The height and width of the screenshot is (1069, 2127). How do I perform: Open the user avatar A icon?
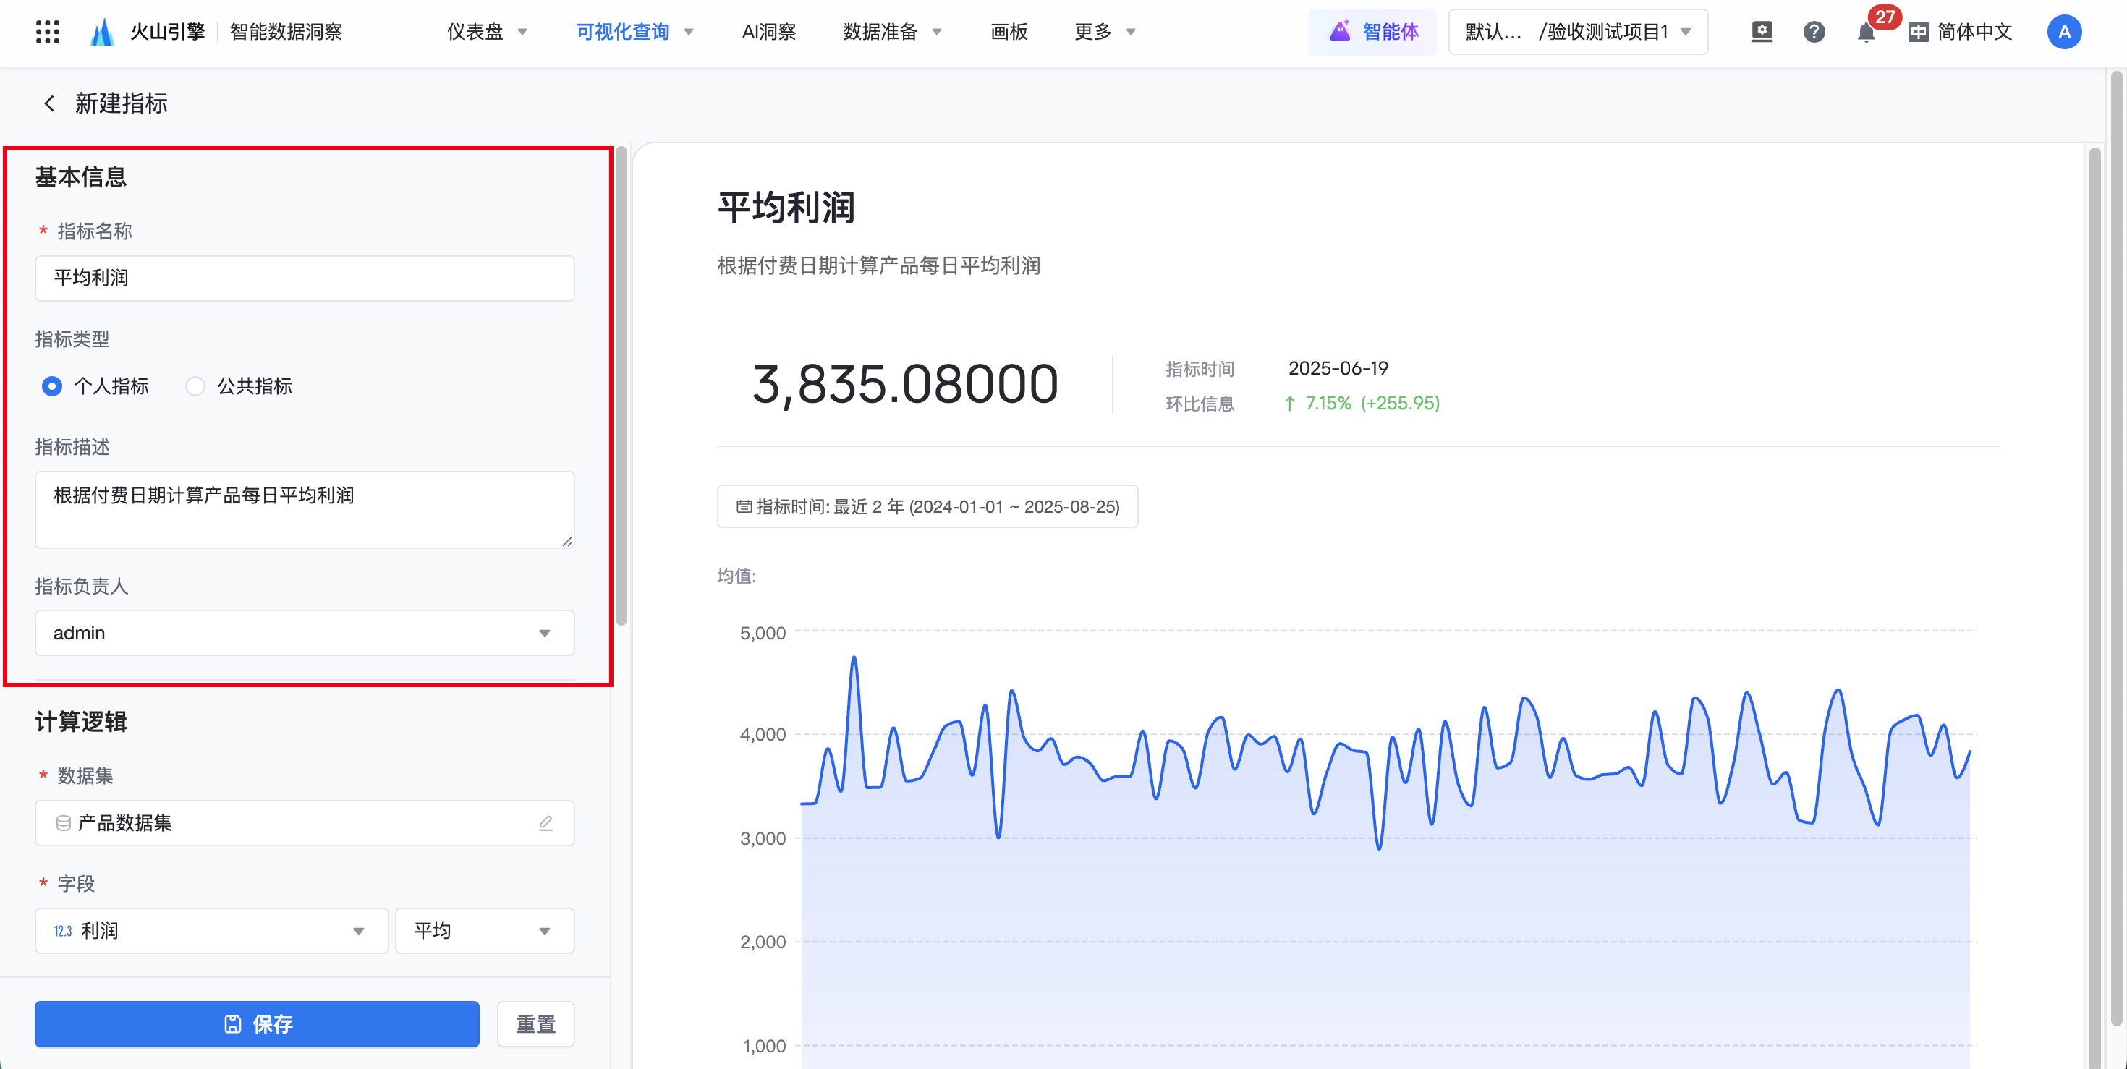[2063, 33]
